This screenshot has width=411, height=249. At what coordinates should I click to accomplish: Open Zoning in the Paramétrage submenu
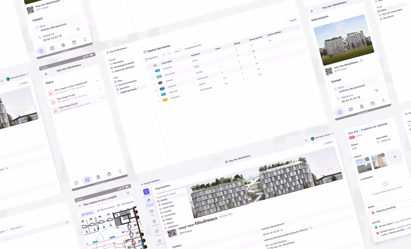162,200
